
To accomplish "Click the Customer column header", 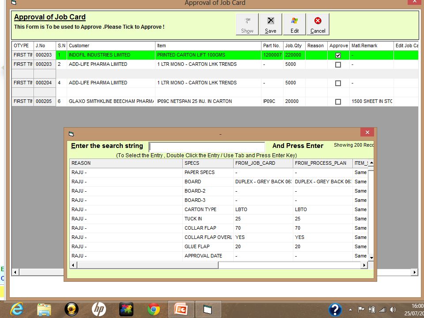I will [111, 45].
